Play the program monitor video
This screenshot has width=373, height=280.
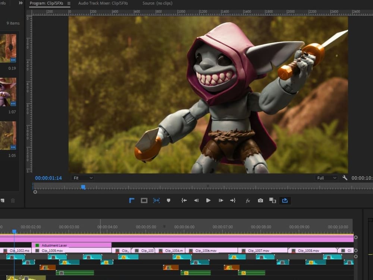208,200
